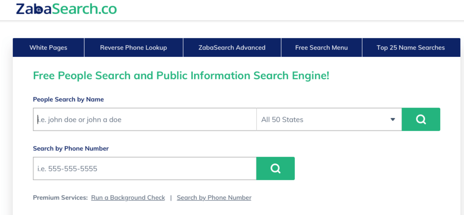The image size is (464, 215).
Task: Click the Search by Phone Number field label
Action: [x=71, y=148]
